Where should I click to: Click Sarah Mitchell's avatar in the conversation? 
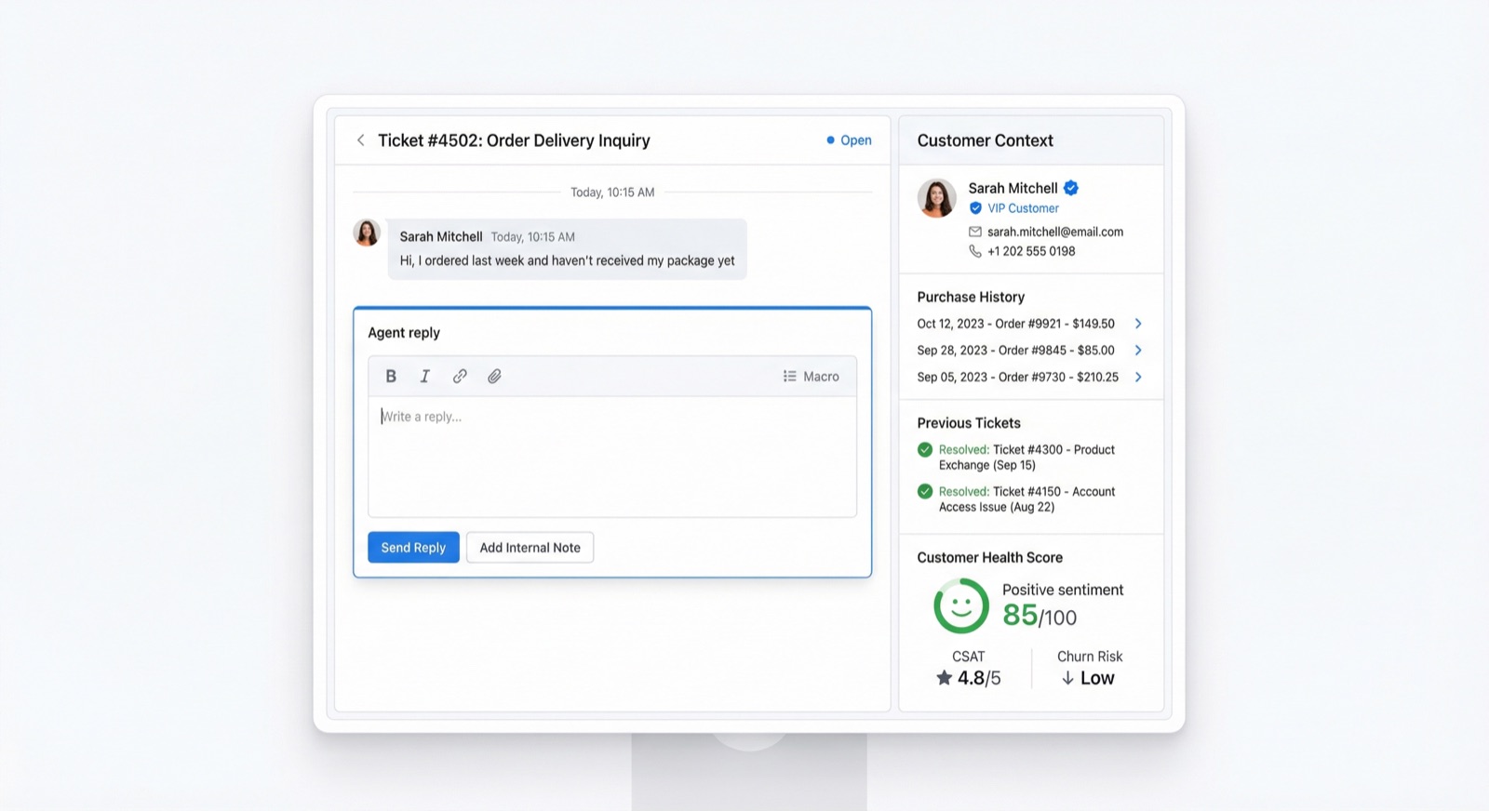[x=367, y=233]
